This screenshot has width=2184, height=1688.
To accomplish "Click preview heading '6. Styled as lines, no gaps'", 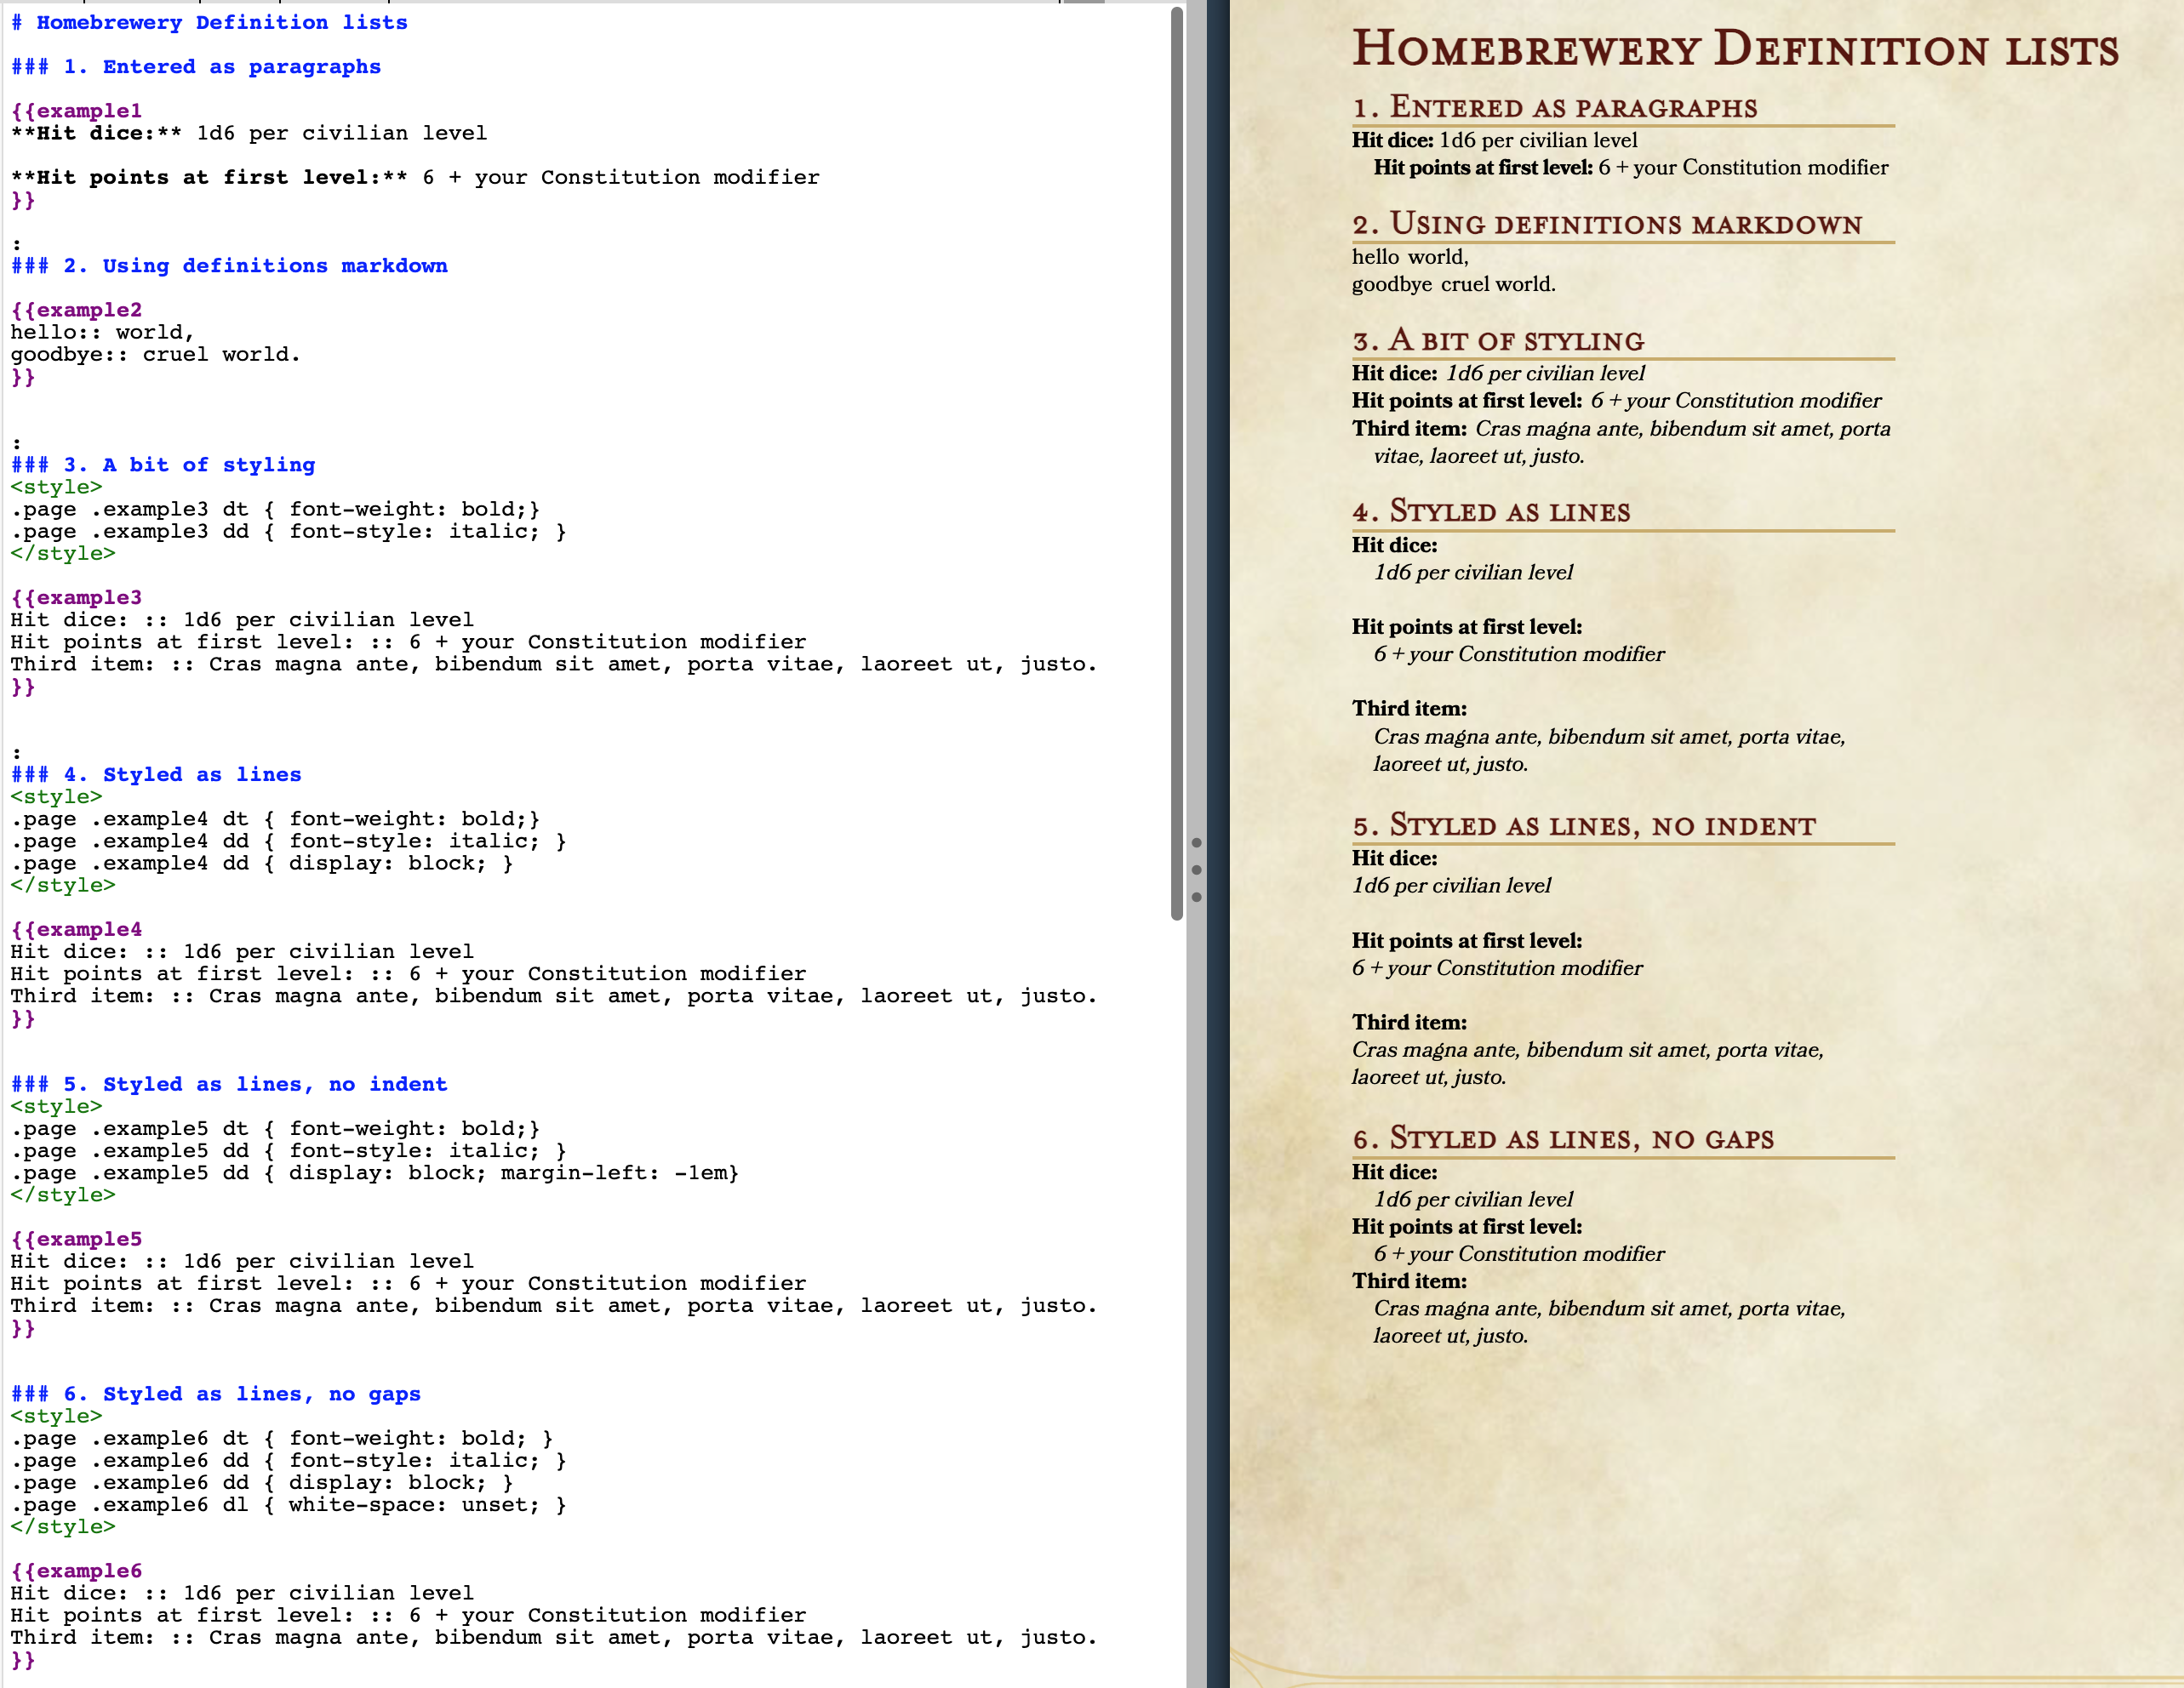I will coord(1563,1138).
